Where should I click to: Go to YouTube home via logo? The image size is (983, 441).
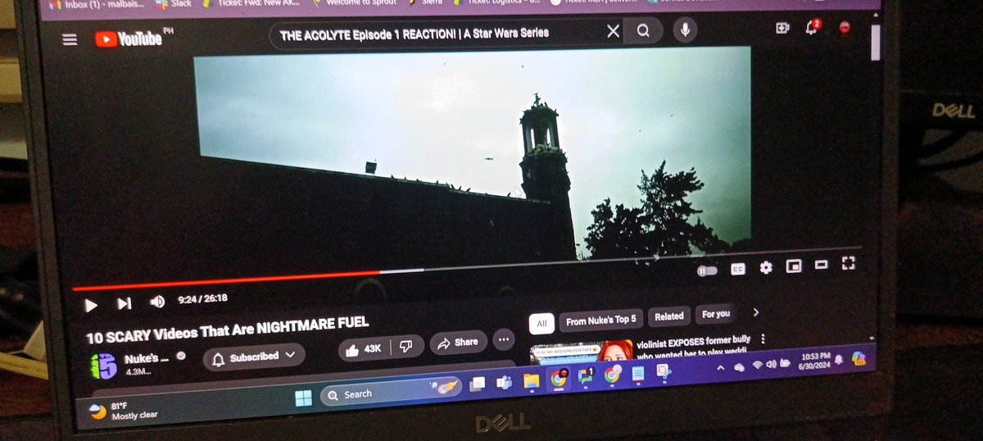coord(129,39)
